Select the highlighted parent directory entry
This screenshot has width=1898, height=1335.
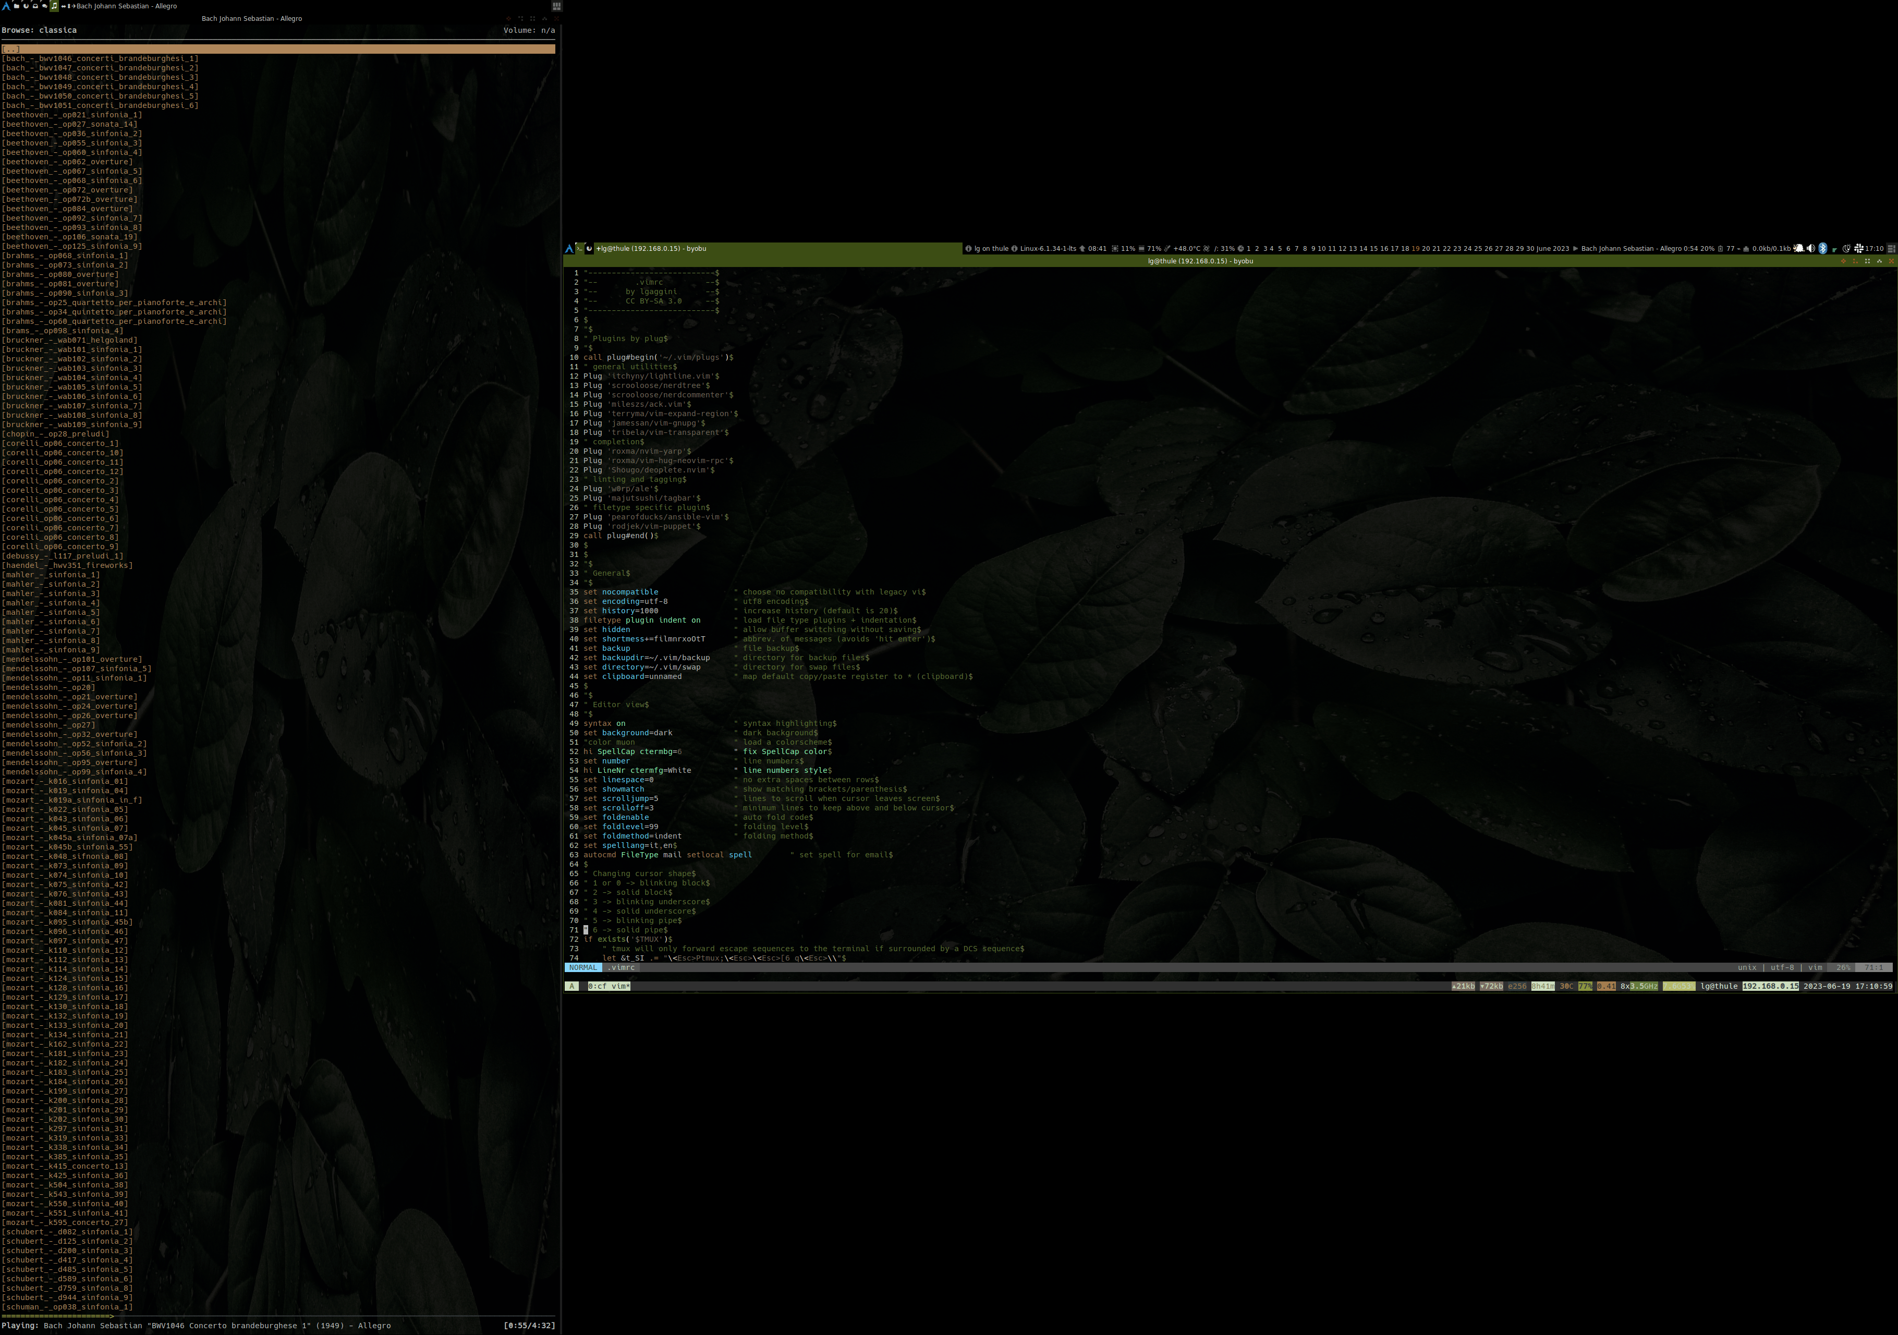pyautogui.click(x=11, y=50)
